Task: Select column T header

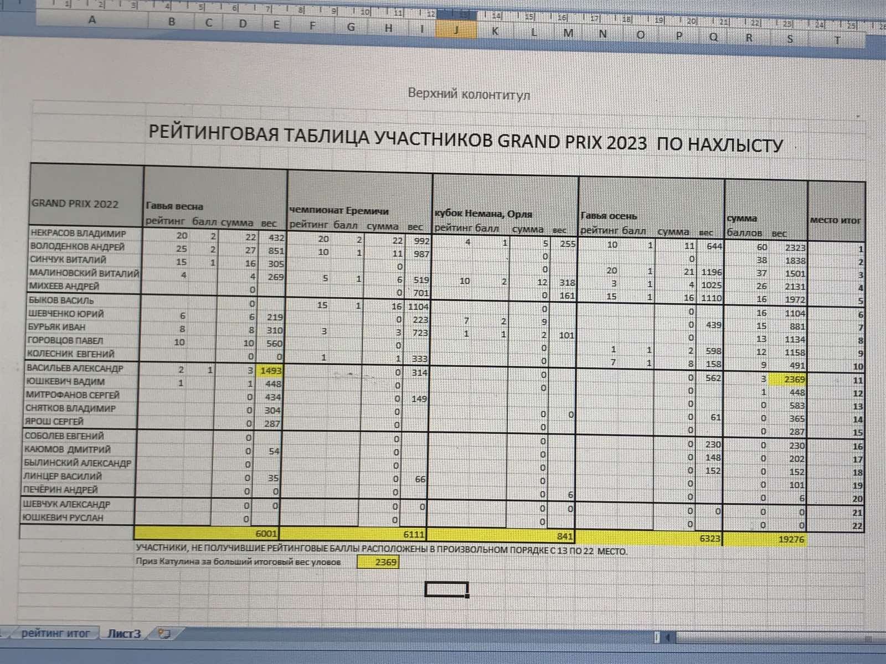Action: (837, 40)
